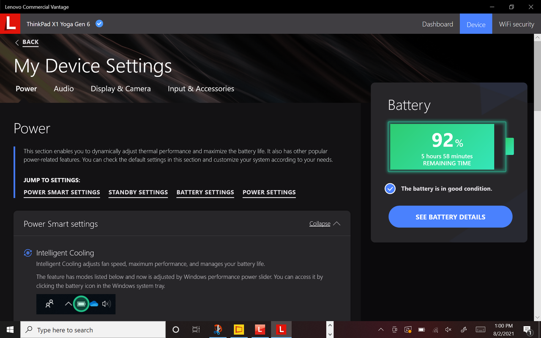The width and height of the screenshot is (541, 338).
Task: Switch to the Audio tab
Action: 64,89
